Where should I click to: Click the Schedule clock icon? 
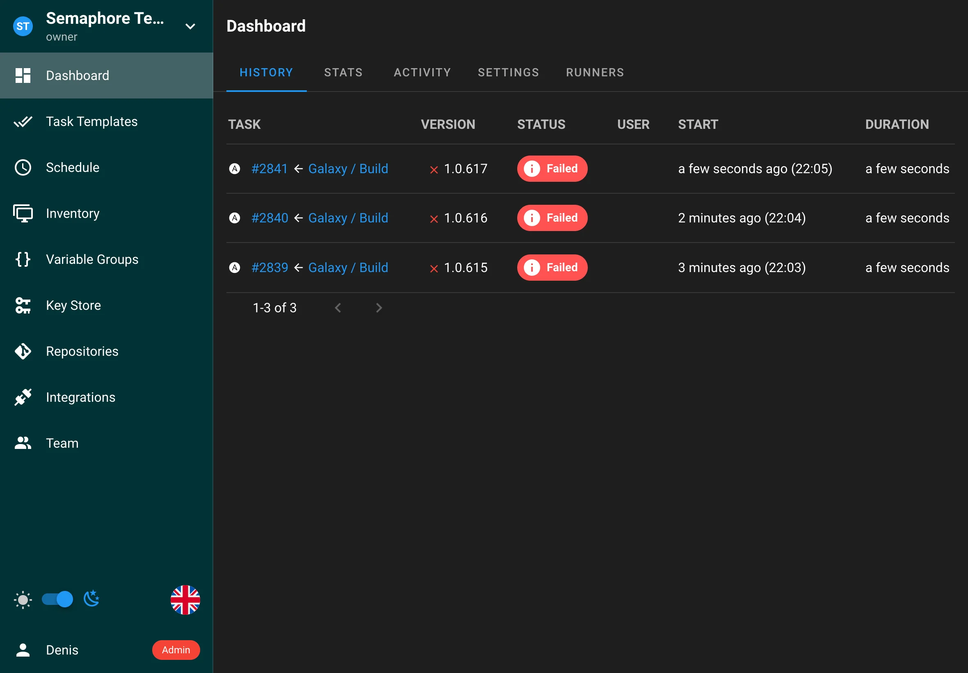click(x=23, y=167)
